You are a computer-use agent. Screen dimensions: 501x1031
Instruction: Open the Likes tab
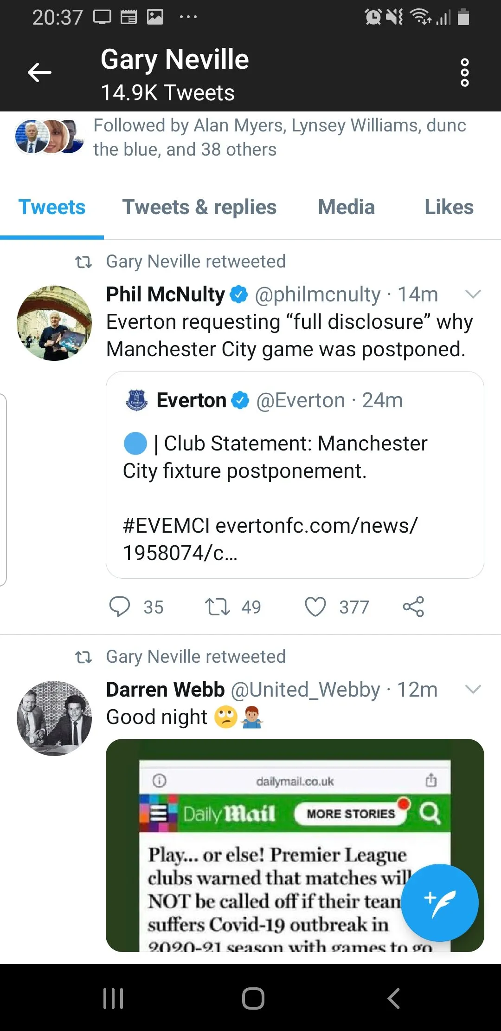[449, 207]
